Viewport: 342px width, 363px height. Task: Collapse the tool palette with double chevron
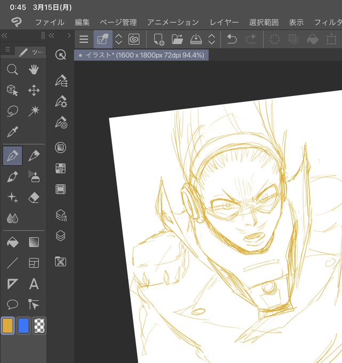(4, 35)
